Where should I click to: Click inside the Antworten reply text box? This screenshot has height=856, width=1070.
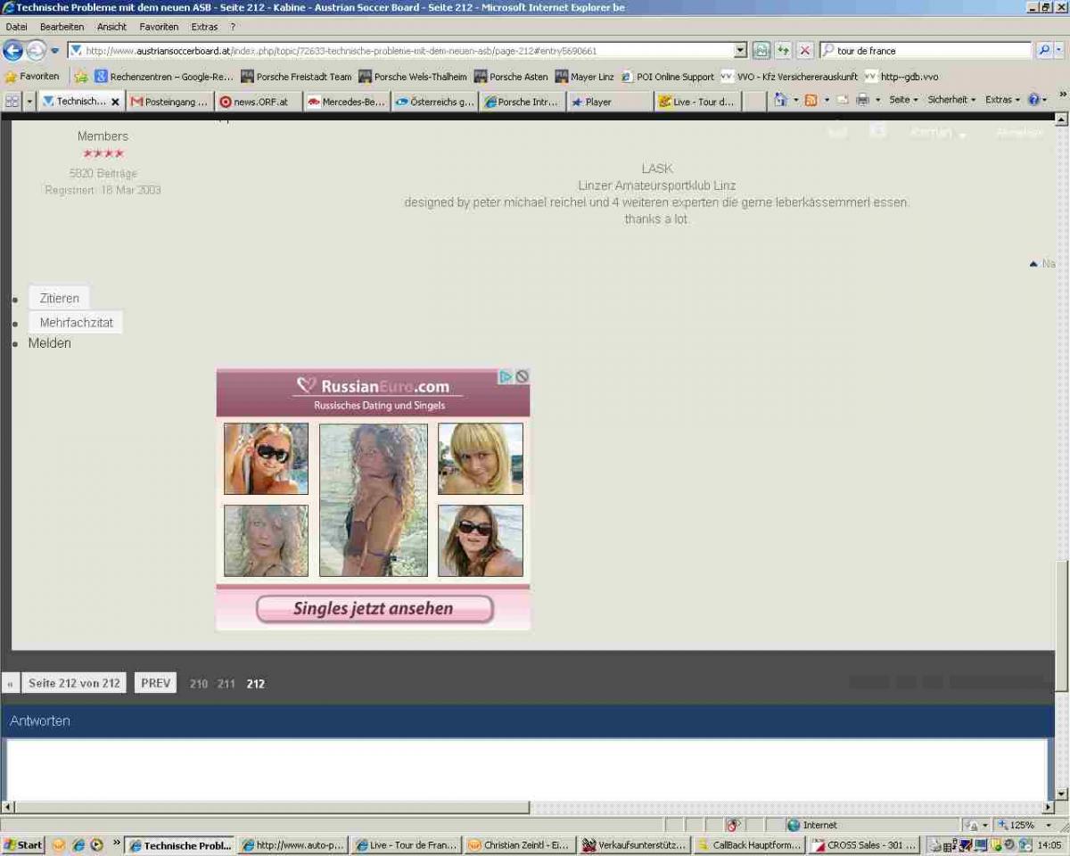pos(527,770)
